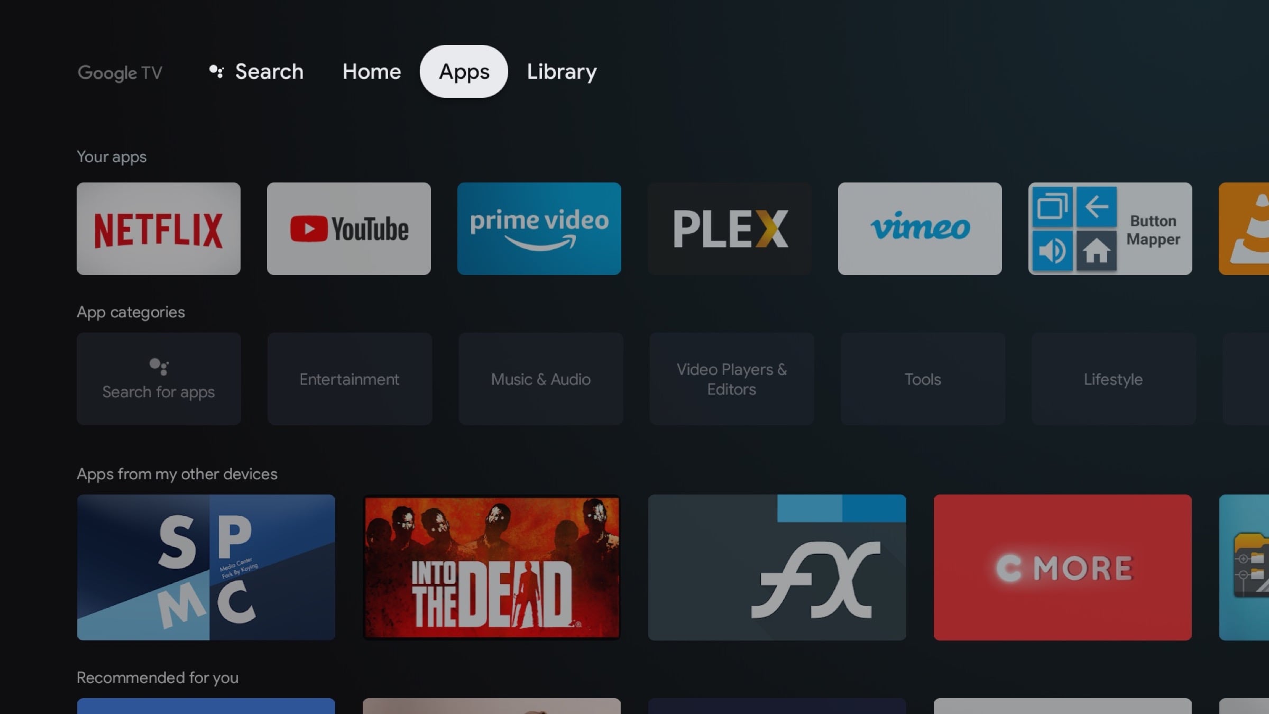The image size is (1269, 714).
Task: Launch Into the Dead game
Action: [492, 566]
